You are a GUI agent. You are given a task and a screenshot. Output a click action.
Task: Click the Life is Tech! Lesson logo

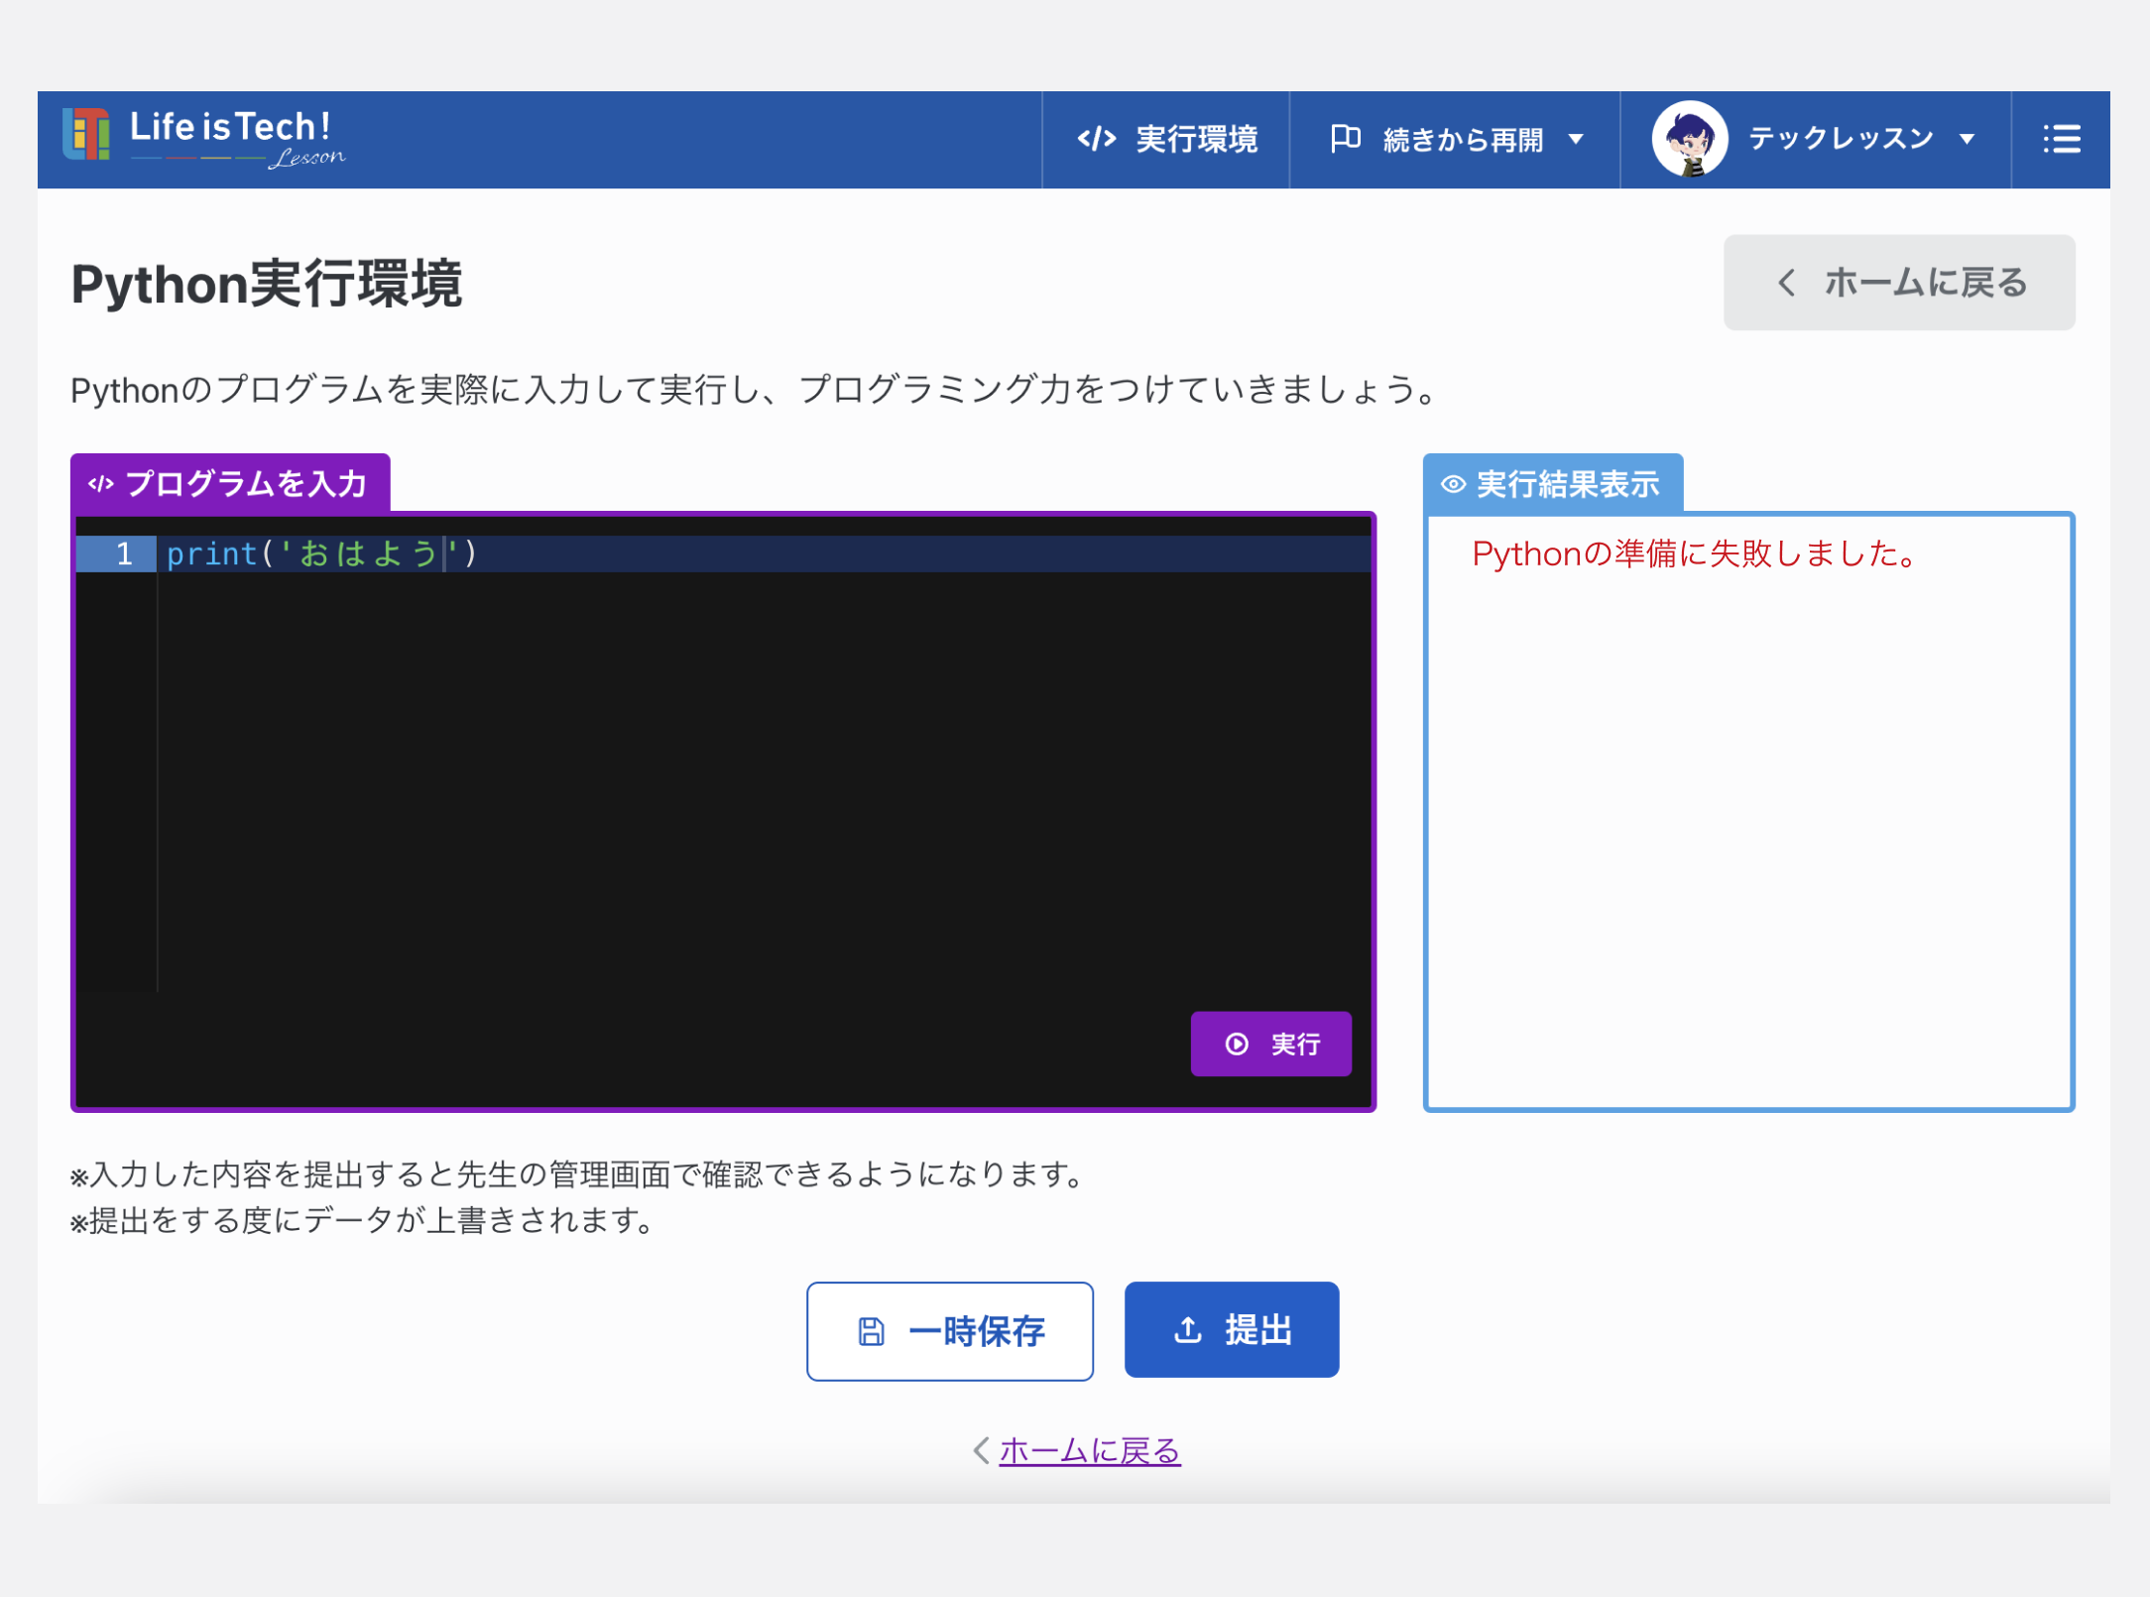[203, 138]
